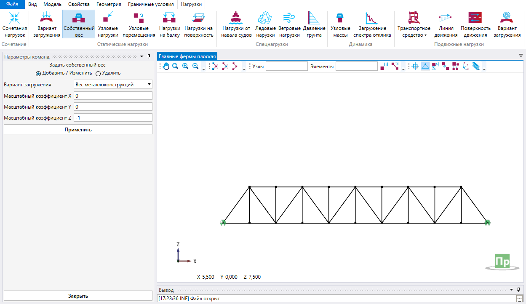Click the left green support of the truss
526x304 pixels.
pos(223,223)
